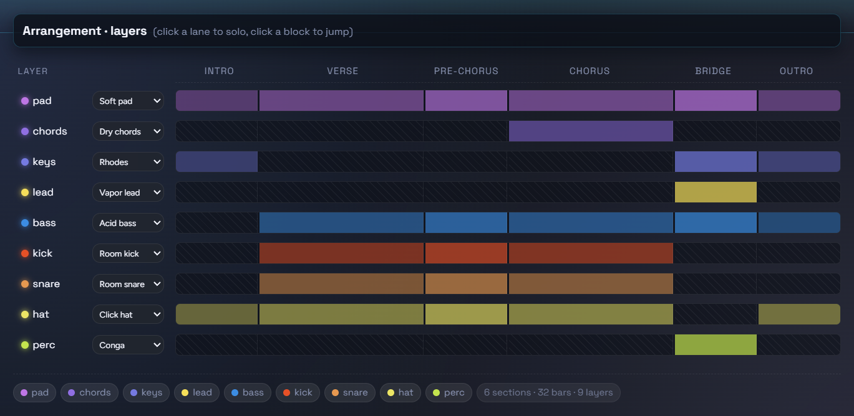Jump to the bass block in Outro
Viewport: 854px width, 416px height.
click(x=799, y=223)
